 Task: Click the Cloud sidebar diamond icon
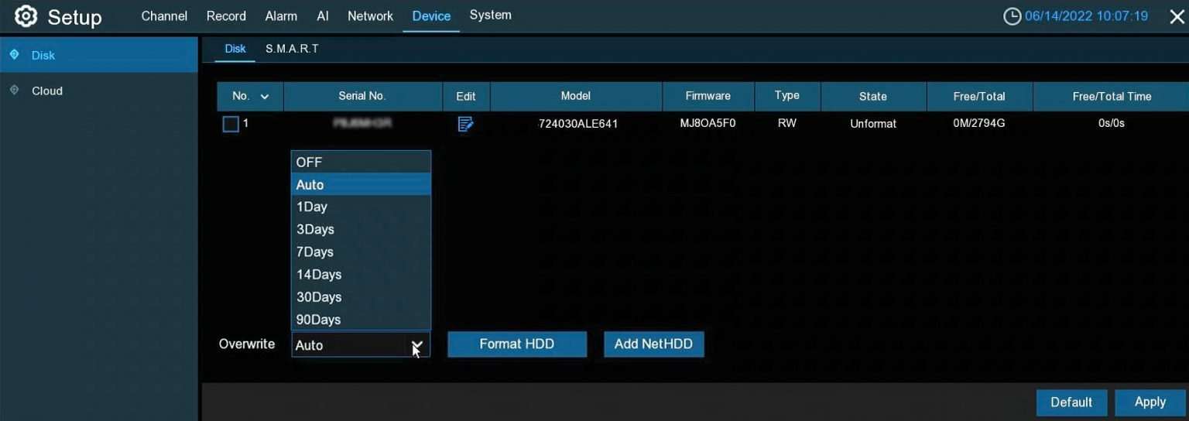coord(14,91)
